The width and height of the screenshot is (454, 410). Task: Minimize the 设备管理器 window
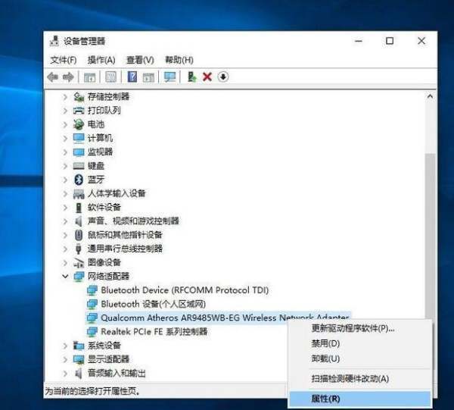359,41
